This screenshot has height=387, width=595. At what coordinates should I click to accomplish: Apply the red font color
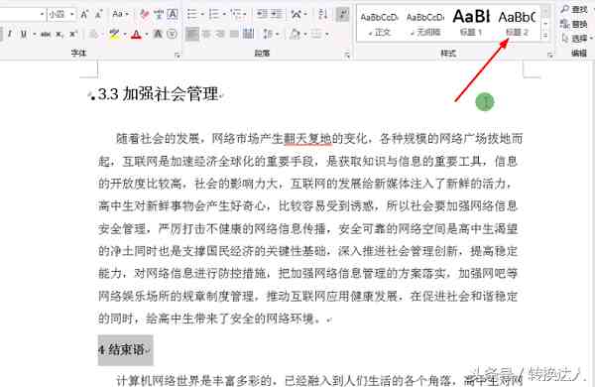click(x=136, y=35)
